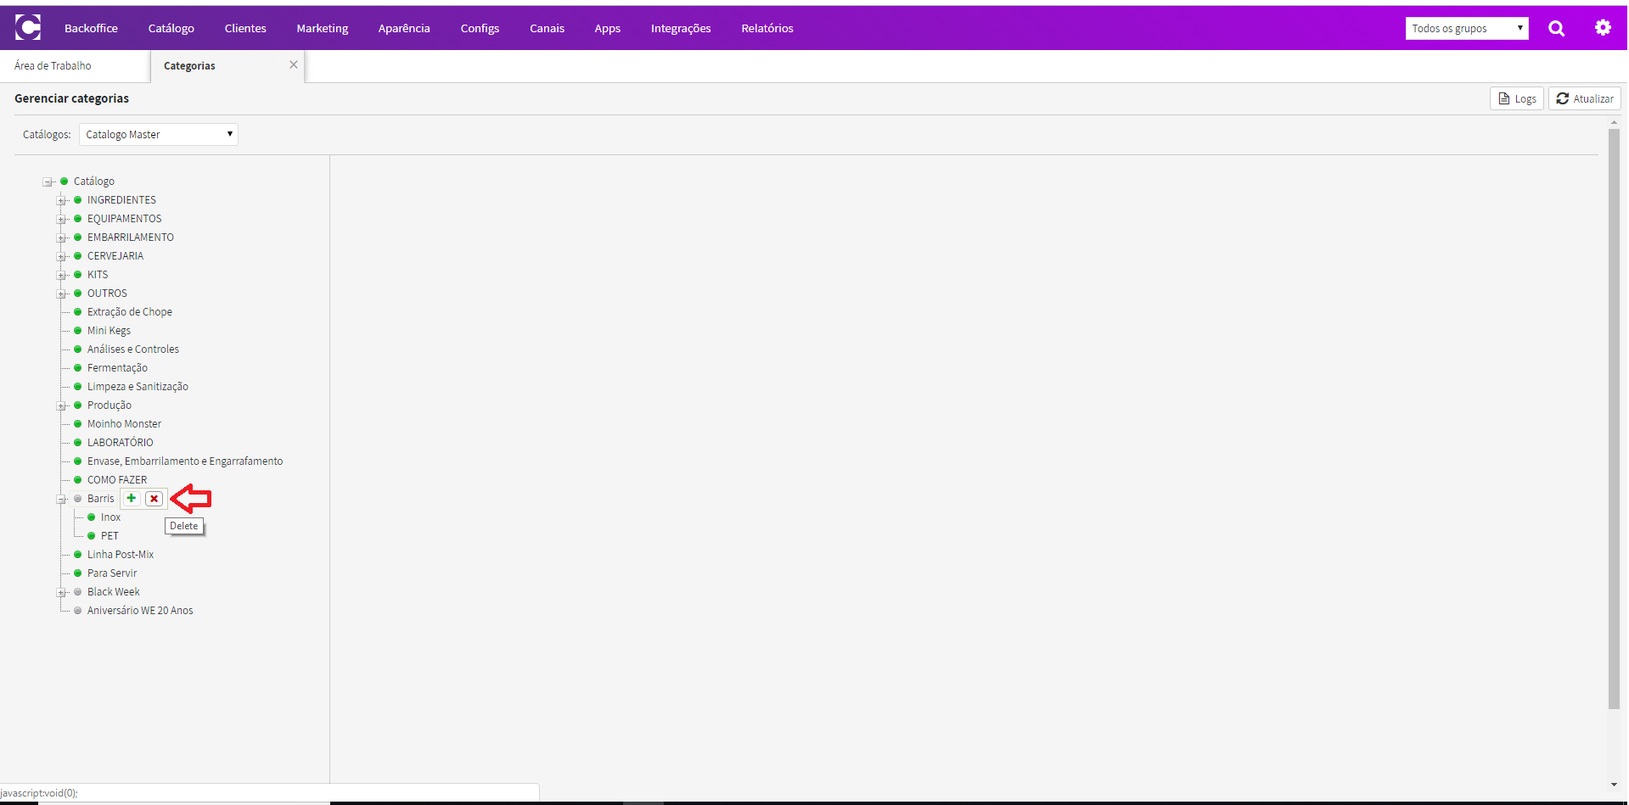Screen dimensions: 1629x805
Task: Select Envase, Embarrilamento e Engarrafamento category
Action: tap(185, 461)
